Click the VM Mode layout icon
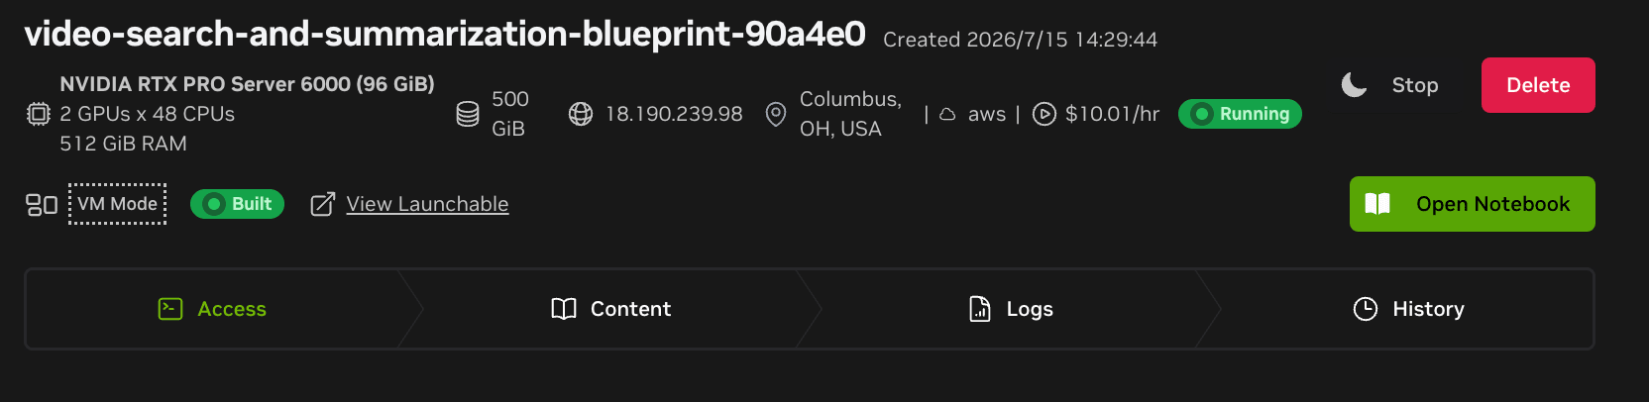Image resolution: width=1649 pixels, height=402 pixels. (x=42, y=204)
